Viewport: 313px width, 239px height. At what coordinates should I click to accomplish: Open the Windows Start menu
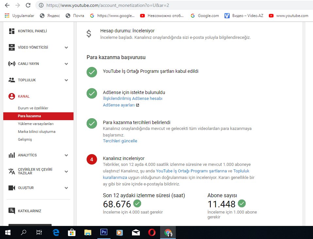click(x=8, y=232)
